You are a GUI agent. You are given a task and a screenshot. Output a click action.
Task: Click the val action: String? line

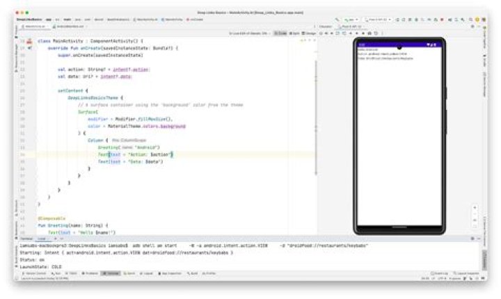(104, 70)
